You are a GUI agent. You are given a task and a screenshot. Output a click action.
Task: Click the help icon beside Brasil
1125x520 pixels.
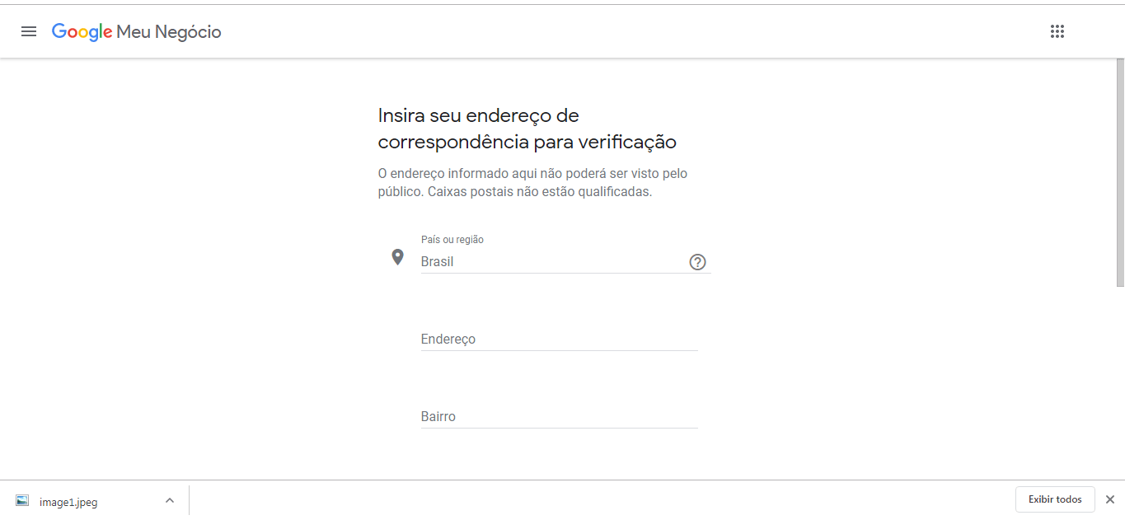(697, 262)
